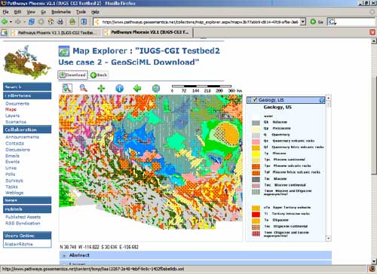Open the Collections sidebar section

point(27,96)
